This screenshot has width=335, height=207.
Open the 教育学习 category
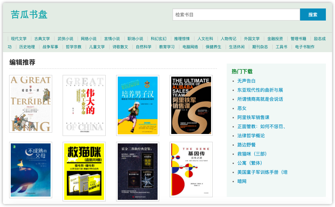pos(167,47)
